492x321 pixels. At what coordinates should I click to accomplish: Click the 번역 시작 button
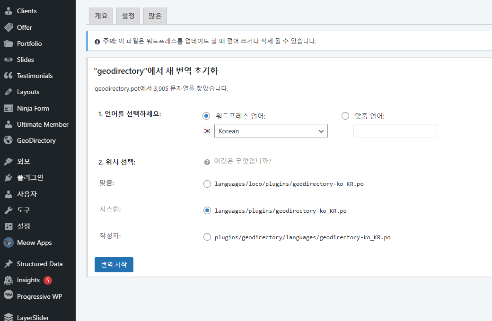pos(114,265)
